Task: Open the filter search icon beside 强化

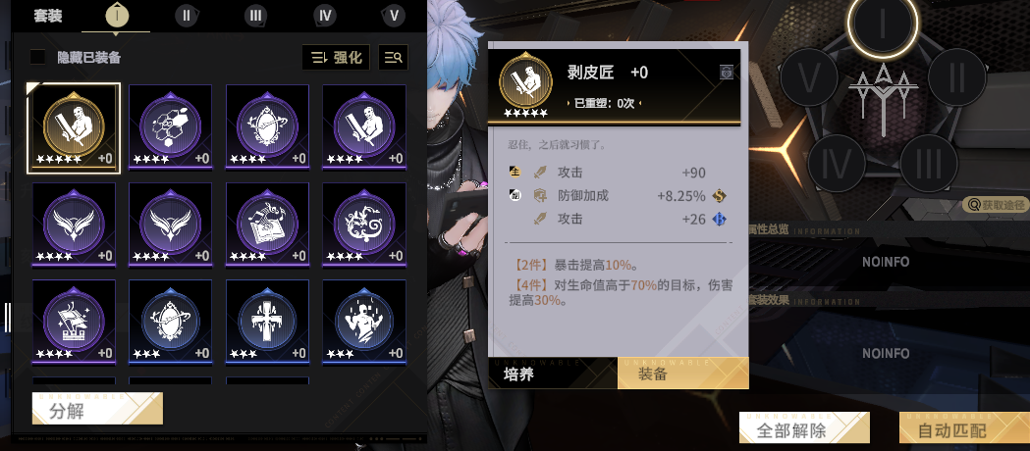Action: [x=393, y=58]
